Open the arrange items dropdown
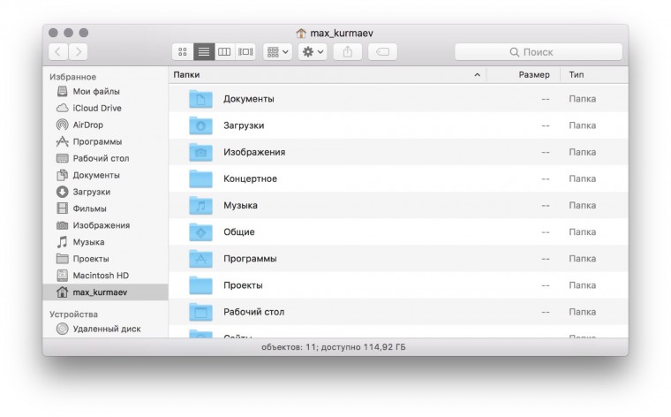Viewport: 671px width, 417px height. [x=277, y=52]
